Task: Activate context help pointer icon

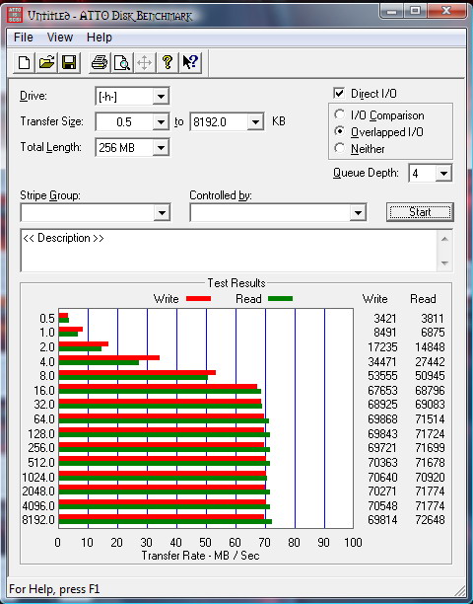Action: click(x=190, y=62)
